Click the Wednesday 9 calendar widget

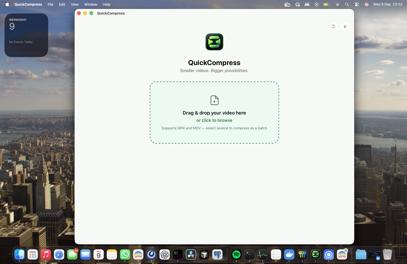(x=26, y=35)
